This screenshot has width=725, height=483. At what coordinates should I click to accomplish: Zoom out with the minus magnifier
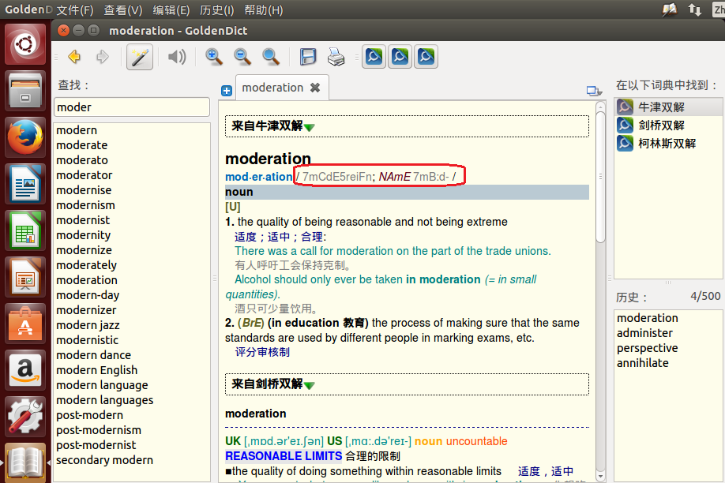point(242,57)
